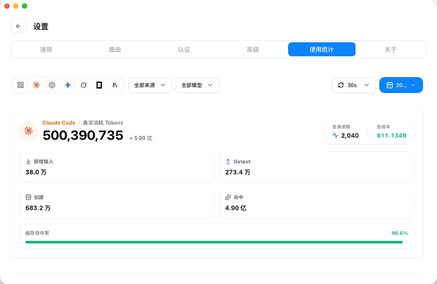
Task: Filter by the OpenAI knot icon
Action: pos(52,85)
